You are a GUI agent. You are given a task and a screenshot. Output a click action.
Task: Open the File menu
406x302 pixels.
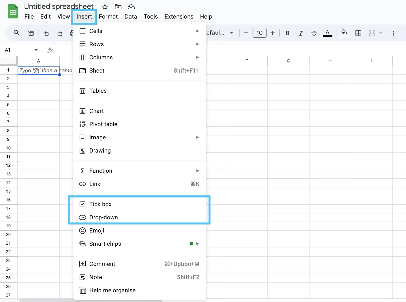click(x=29, y=17)
